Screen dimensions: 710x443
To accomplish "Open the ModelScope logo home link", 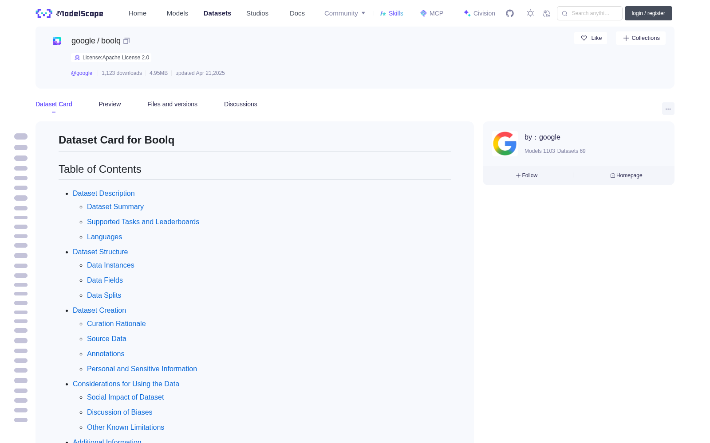I will pos(70,13).
